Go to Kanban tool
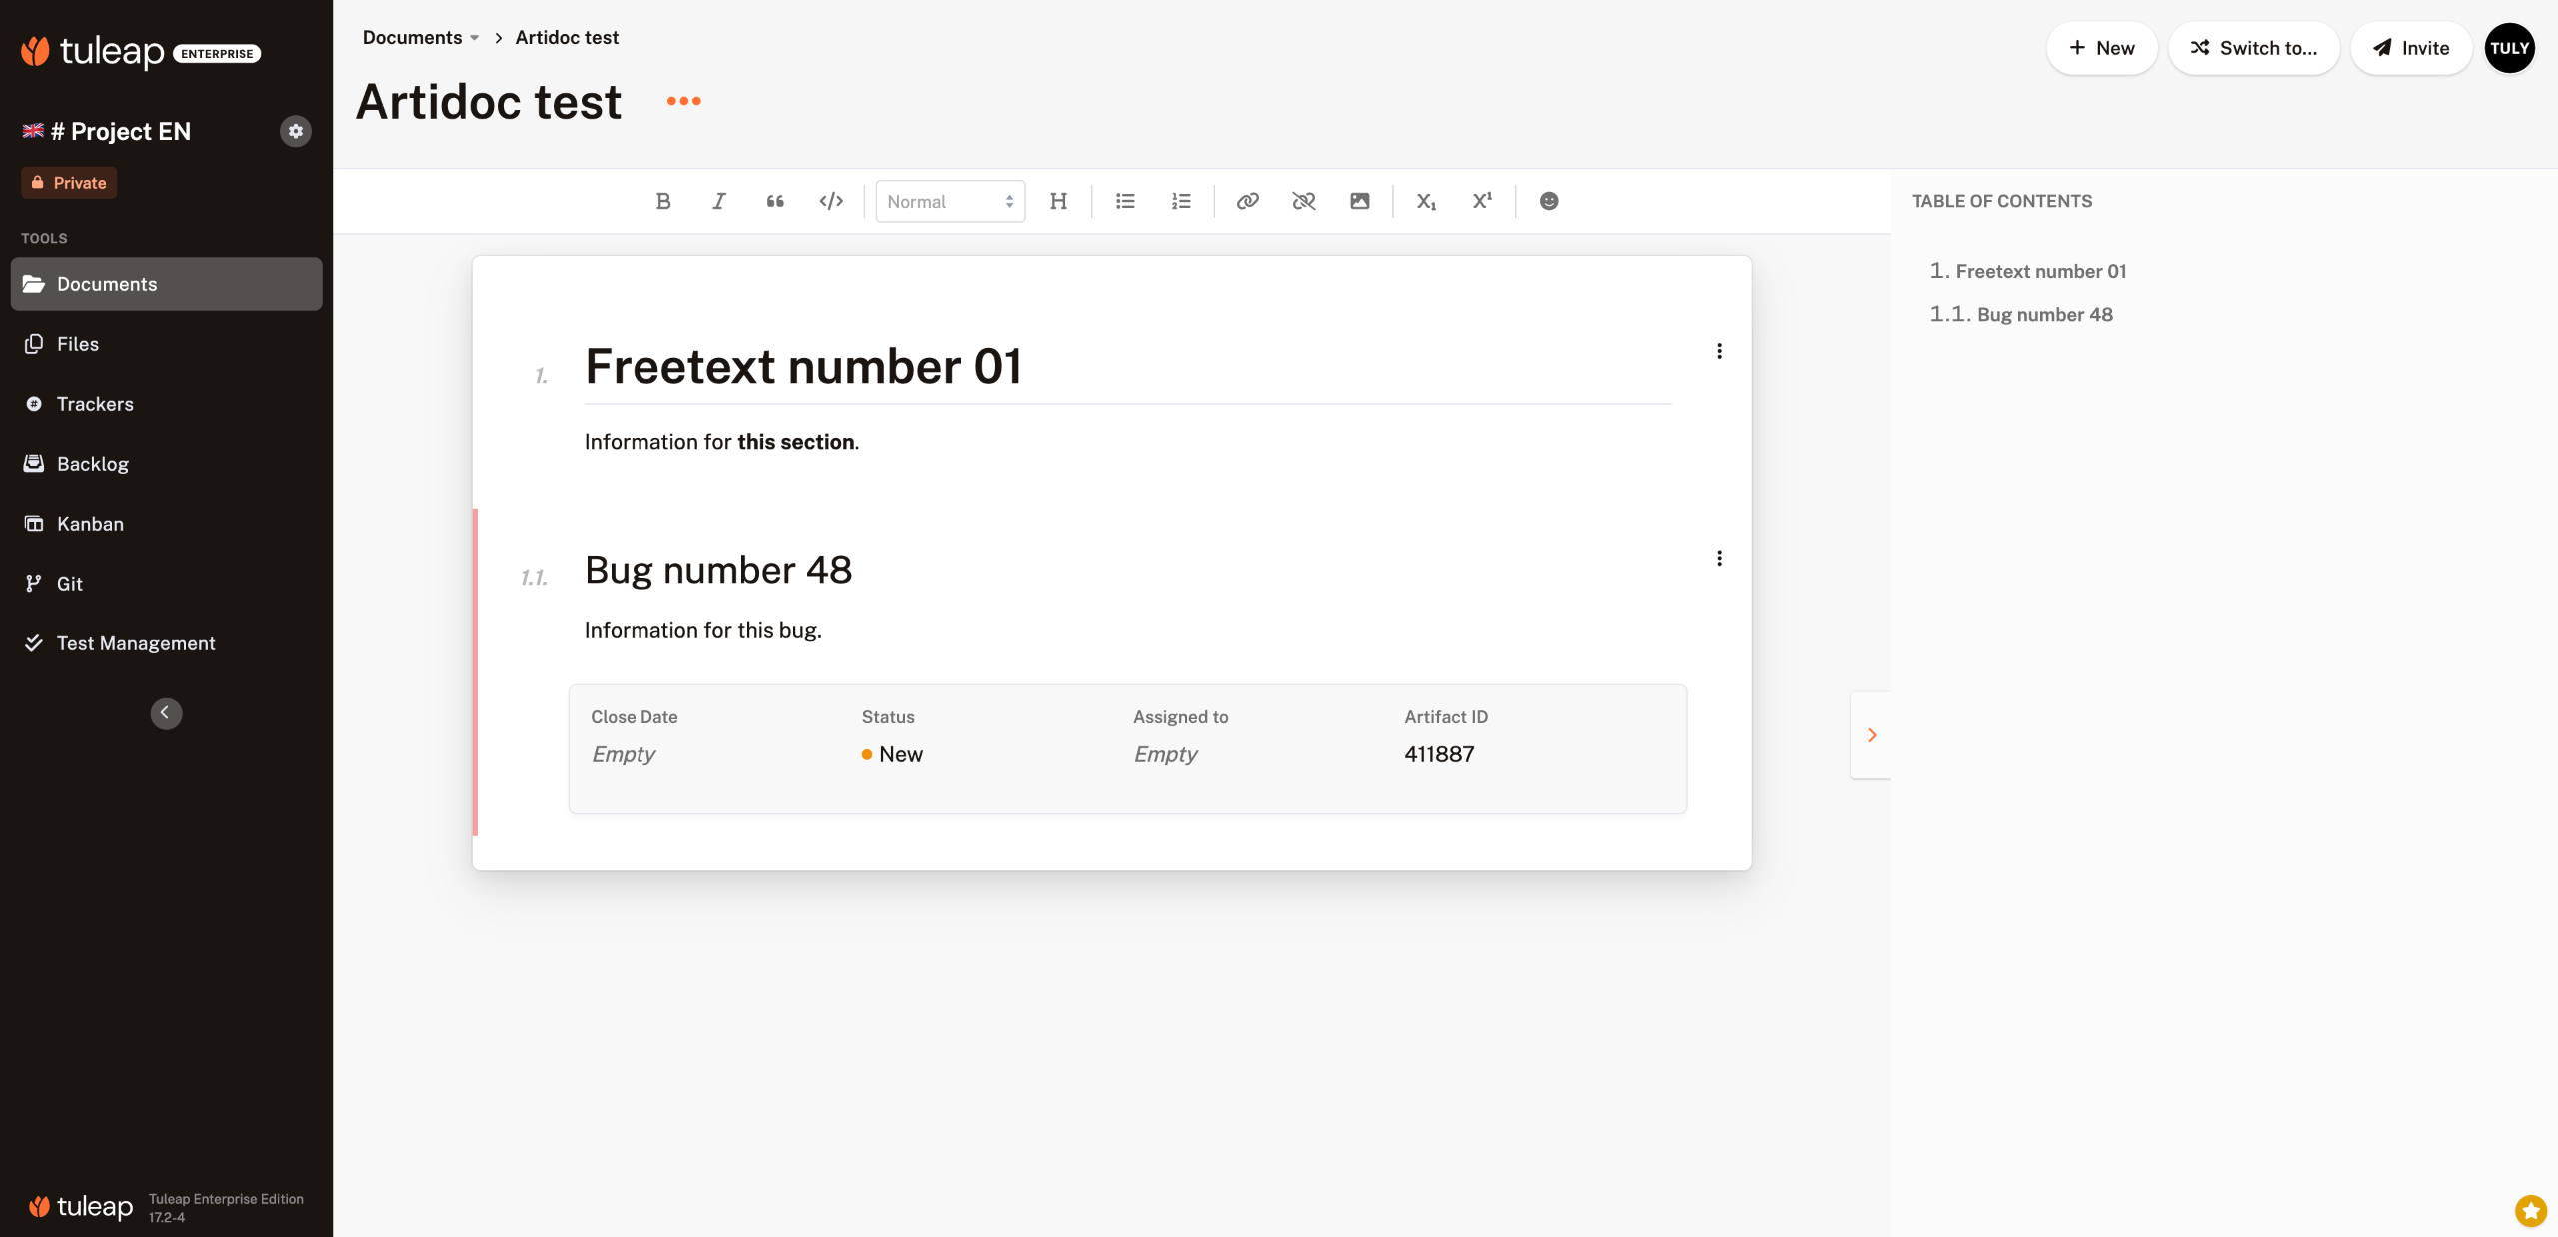 90,524
